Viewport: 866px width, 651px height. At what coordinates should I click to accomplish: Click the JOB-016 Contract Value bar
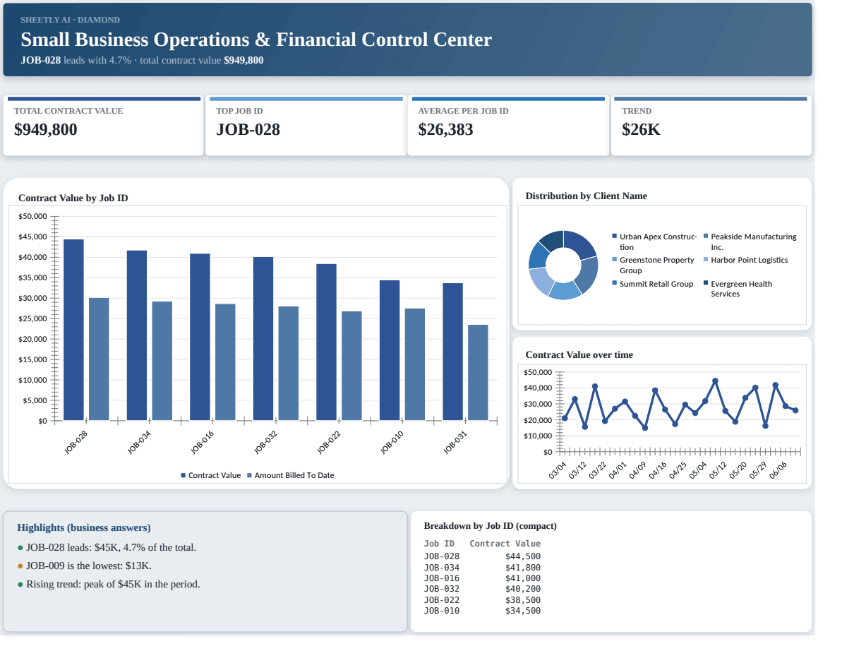tap(200, 337)
